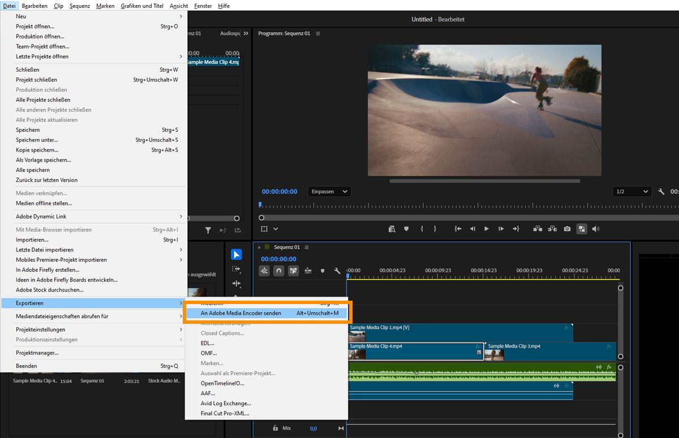This screenshot has height=438, width=679.
Task: Toggle the Mix track lock
Action: tap(276, 428)
